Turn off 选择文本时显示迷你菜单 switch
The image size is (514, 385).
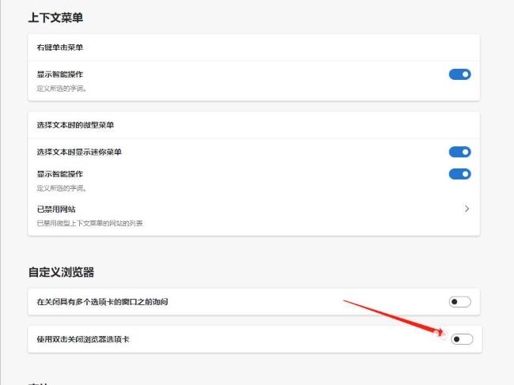(x=459, y=152)
